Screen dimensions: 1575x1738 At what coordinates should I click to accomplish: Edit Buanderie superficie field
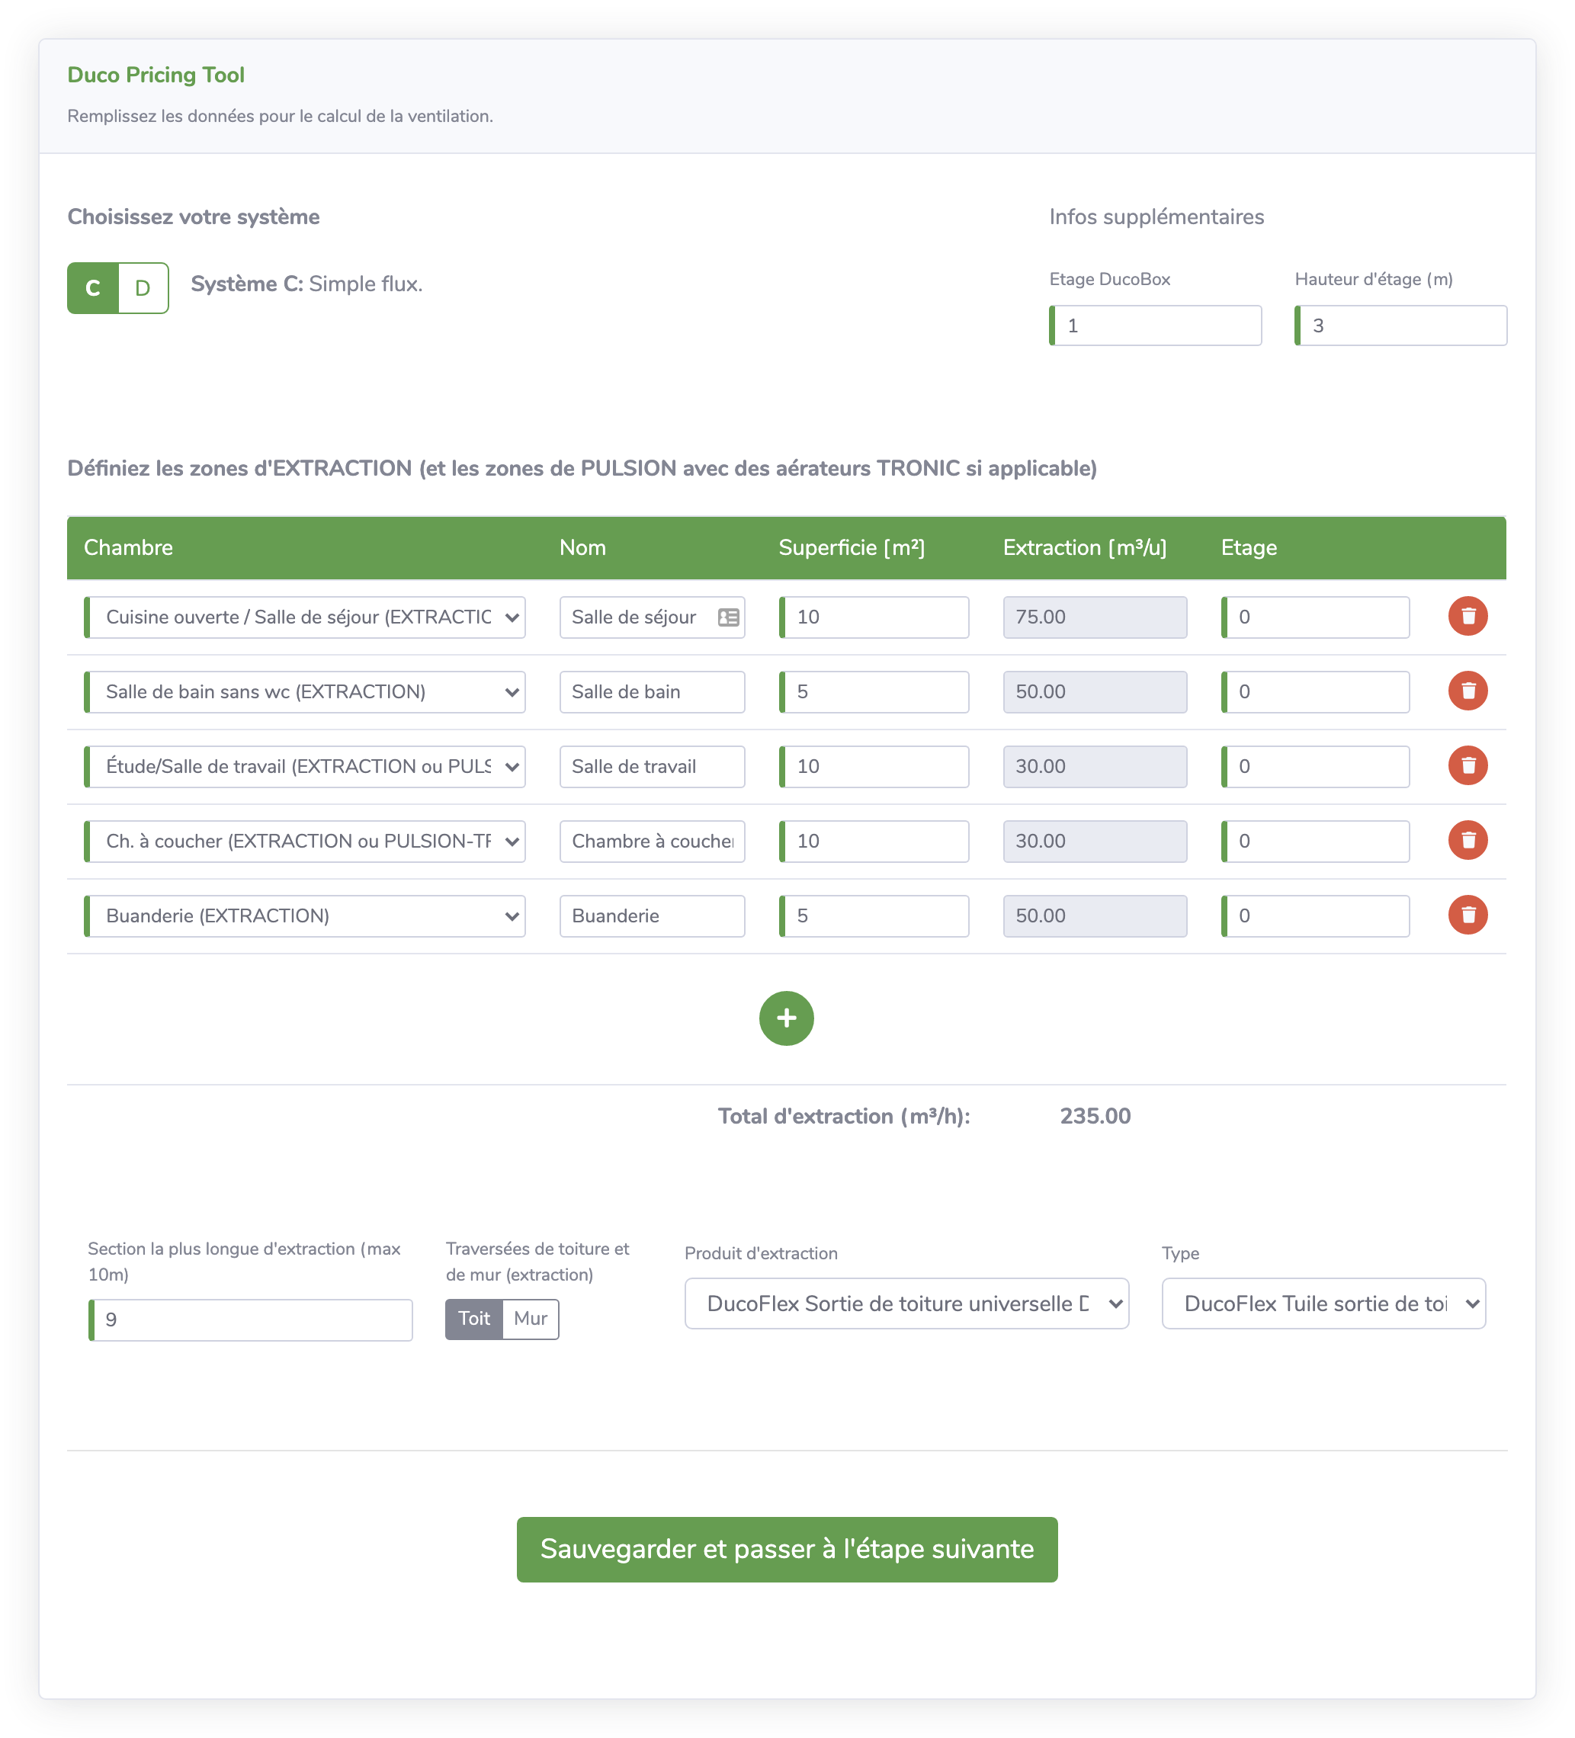[874, 916]
